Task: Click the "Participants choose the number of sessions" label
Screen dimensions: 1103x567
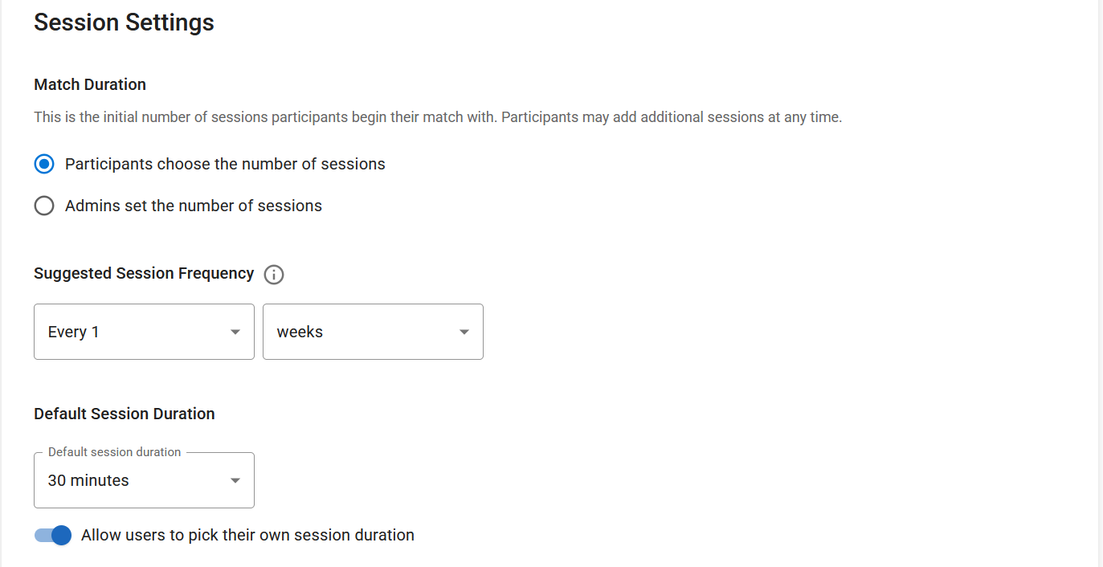Action: click(225, 165)
